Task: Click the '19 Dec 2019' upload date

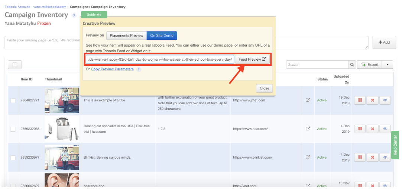Action: coord(344,100)
